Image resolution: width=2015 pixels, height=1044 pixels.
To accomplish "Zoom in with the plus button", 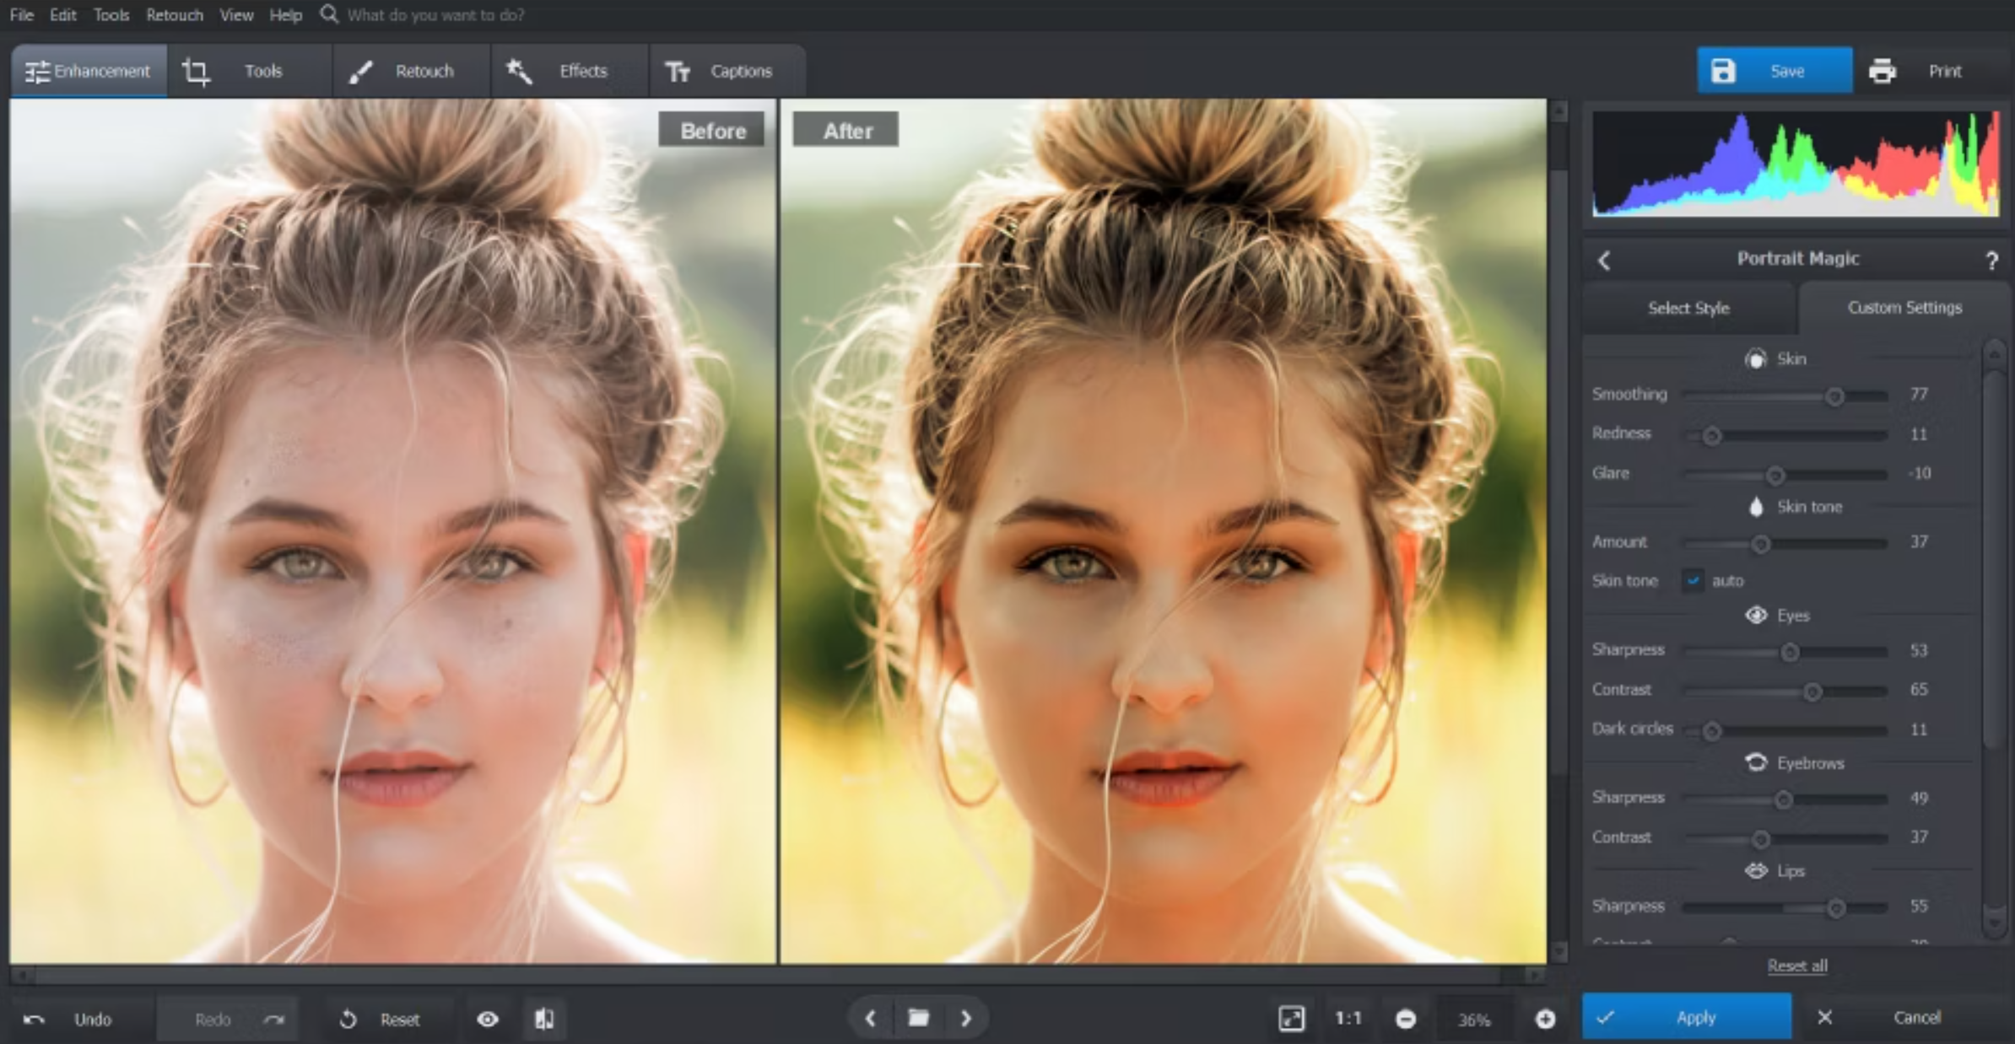I will click(1546, 1019).
